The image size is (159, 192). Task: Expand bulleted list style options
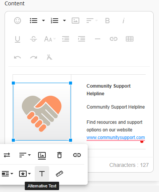43,21
